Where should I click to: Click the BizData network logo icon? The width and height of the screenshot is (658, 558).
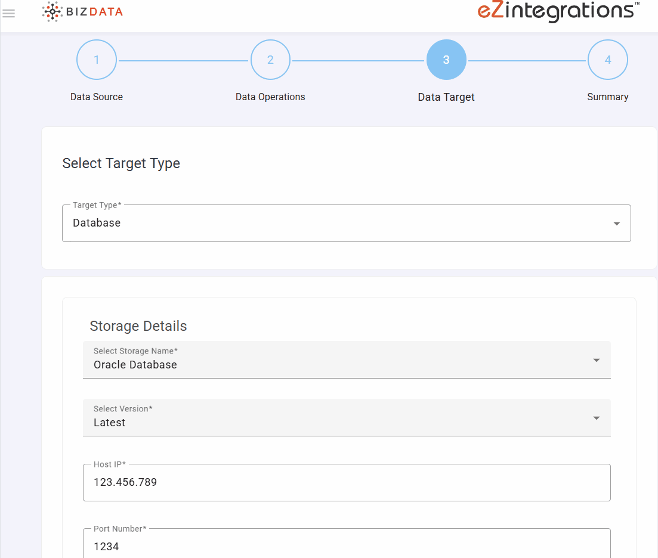point(52,12)
